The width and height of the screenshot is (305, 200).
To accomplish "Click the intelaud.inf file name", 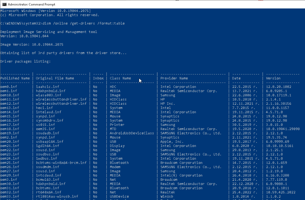I will click(x=48, y=112).
